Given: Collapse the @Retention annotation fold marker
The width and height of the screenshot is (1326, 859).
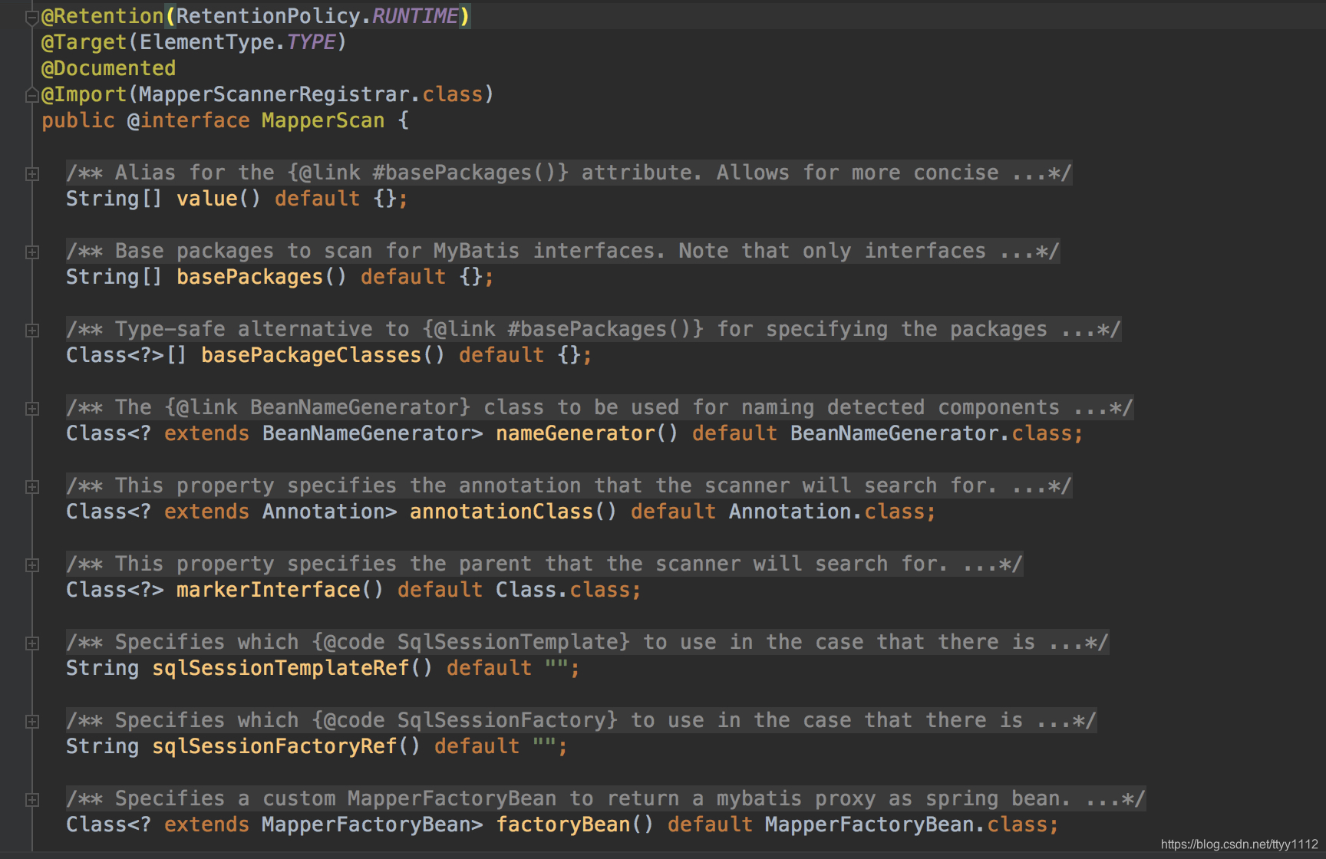Looking at the screenshot, I should tap(31, 18).
